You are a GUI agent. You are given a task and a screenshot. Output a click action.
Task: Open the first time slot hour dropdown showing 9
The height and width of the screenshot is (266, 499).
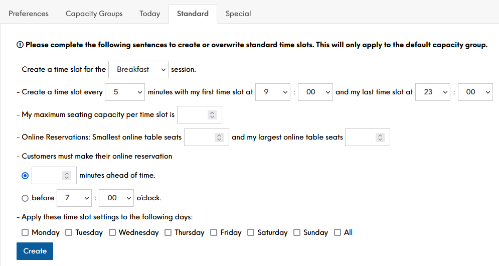273,92
